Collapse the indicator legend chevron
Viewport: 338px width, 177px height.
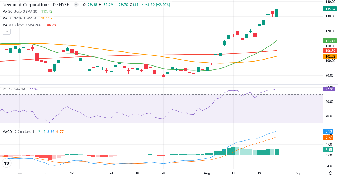[6, 32]
